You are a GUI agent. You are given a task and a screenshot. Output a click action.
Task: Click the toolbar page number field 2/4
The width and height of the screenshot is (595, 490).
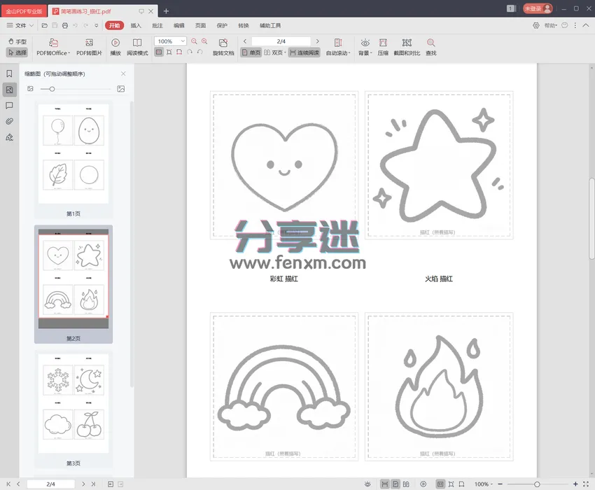tap(281, 41)
